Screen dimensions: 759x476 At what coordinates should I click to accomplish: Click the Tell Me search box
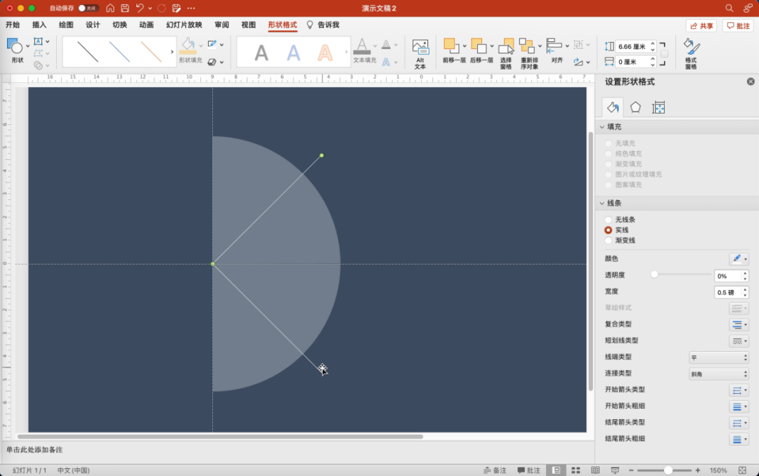click(323, 25)
